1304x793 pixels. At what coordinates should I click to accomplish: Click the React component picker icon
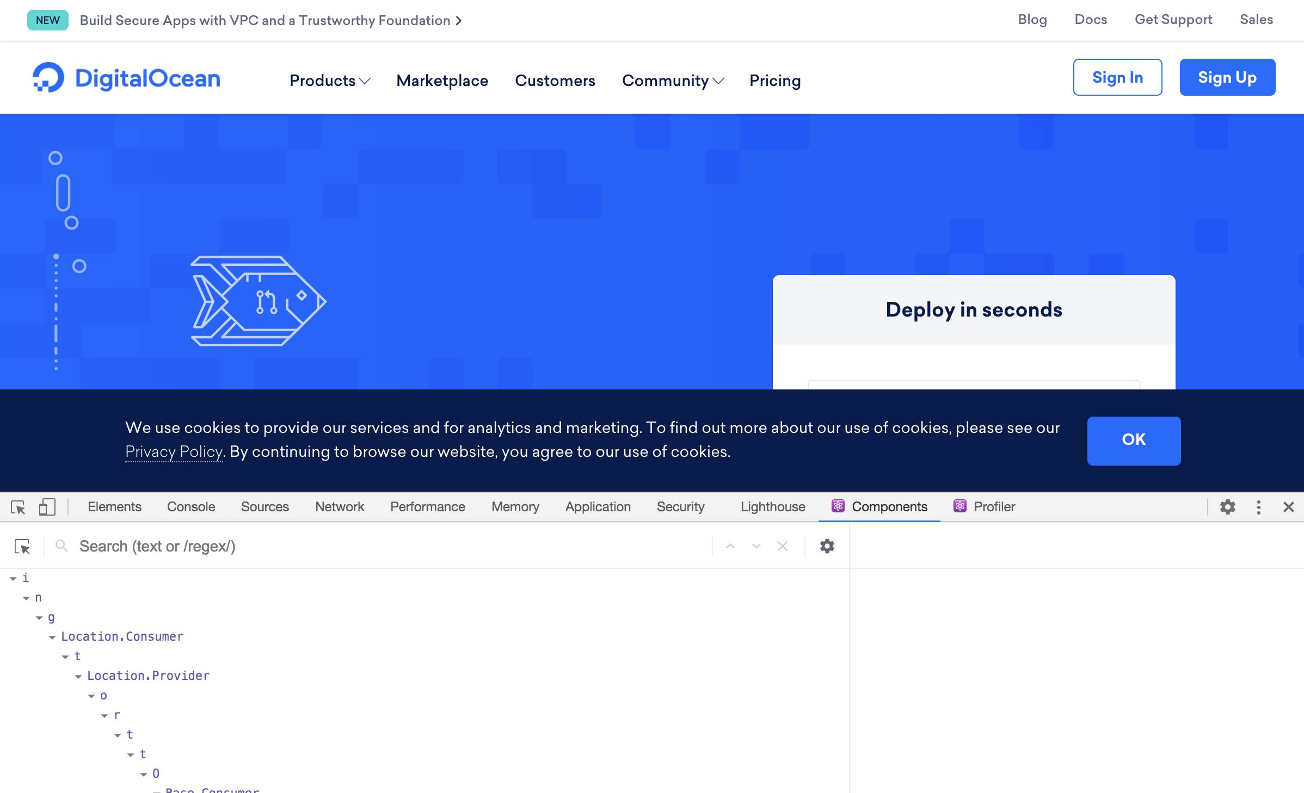click(22, 546)
